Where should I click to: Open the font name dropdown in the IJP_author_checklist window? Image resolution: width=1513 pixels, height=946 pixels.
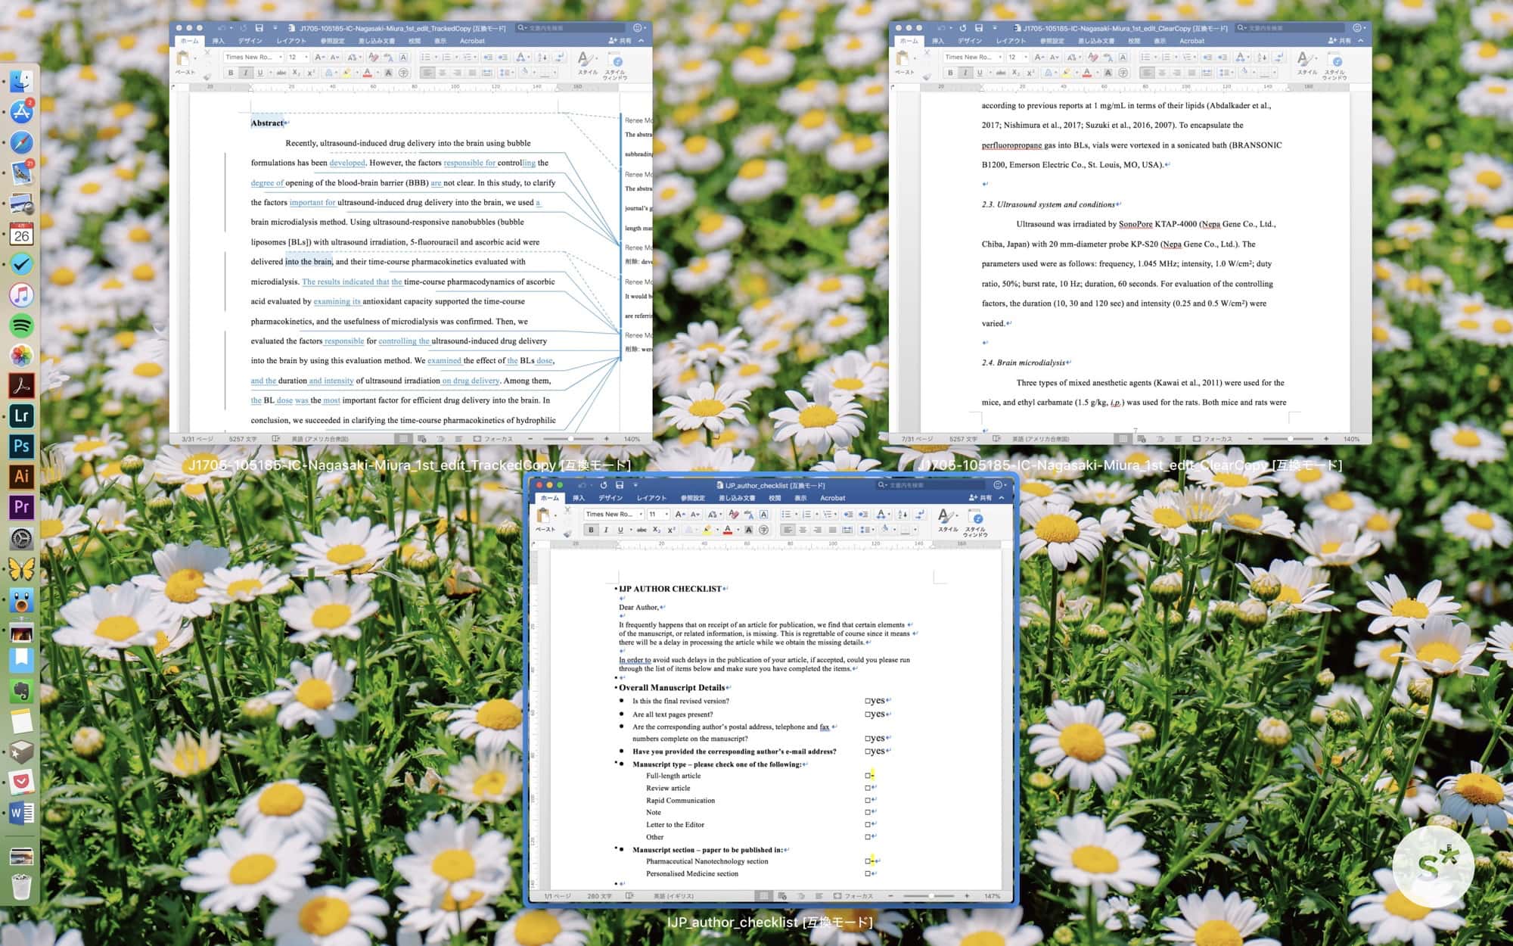click(641, 515)
